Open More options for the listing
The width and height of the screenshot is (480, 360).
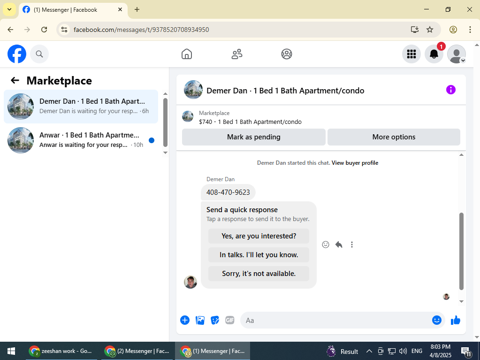(394, 137)
